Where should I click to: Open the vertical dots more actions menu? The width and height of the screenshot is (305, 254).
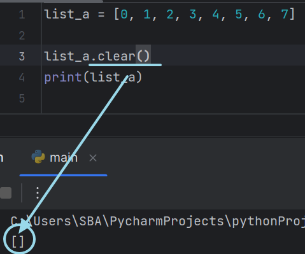(38, 193)
